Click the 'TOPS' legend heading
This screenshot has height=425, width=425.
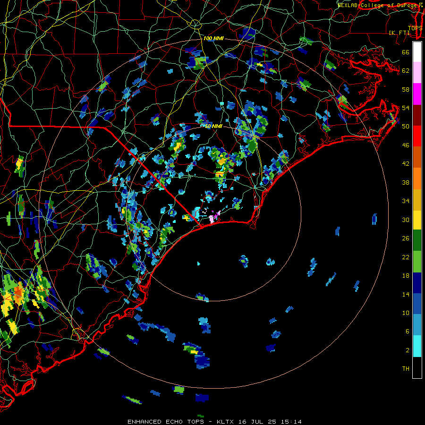pos(415,28)
